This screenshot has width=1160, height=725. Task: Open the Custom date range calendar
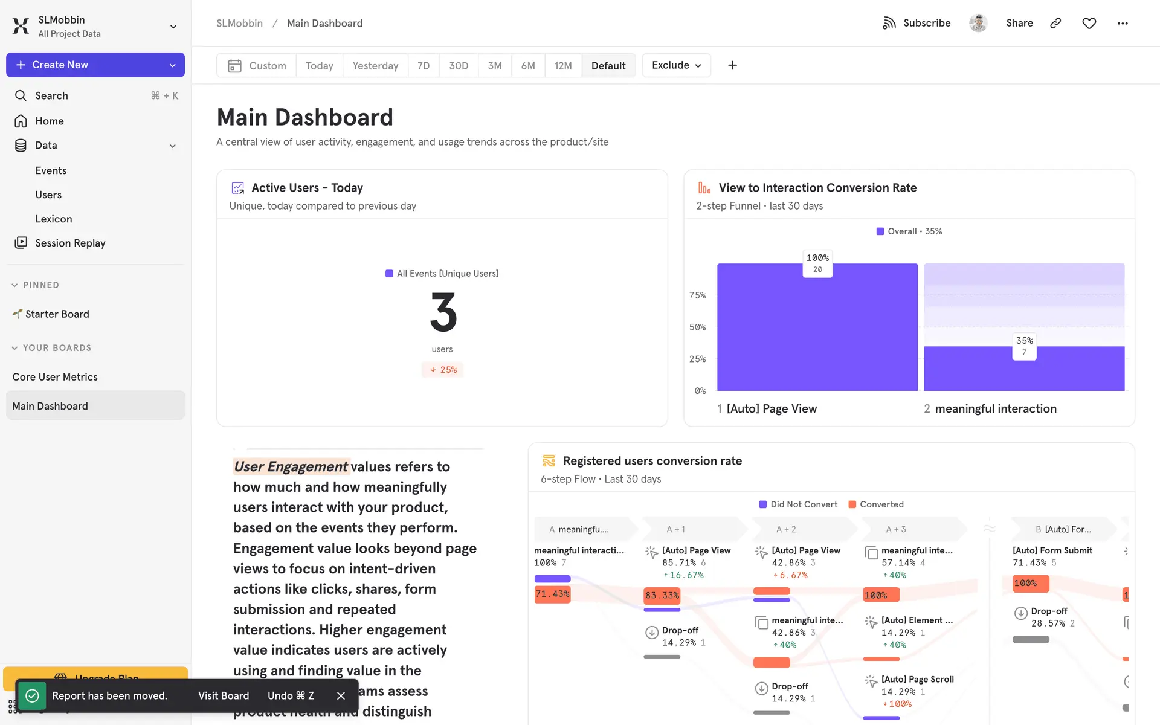click(257, 65)
